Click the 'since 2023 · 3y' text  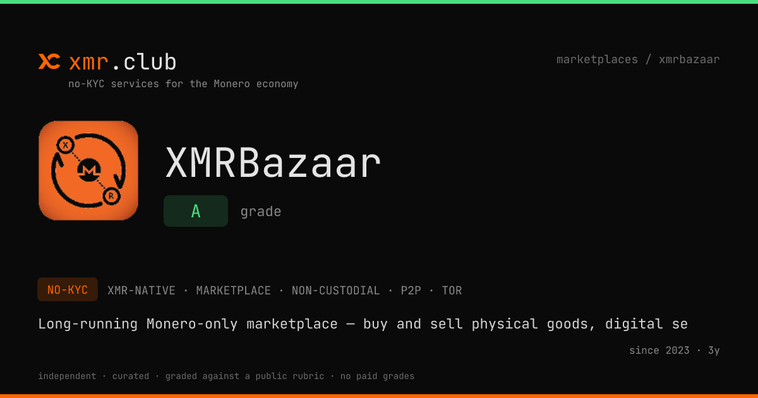(675, 350)
